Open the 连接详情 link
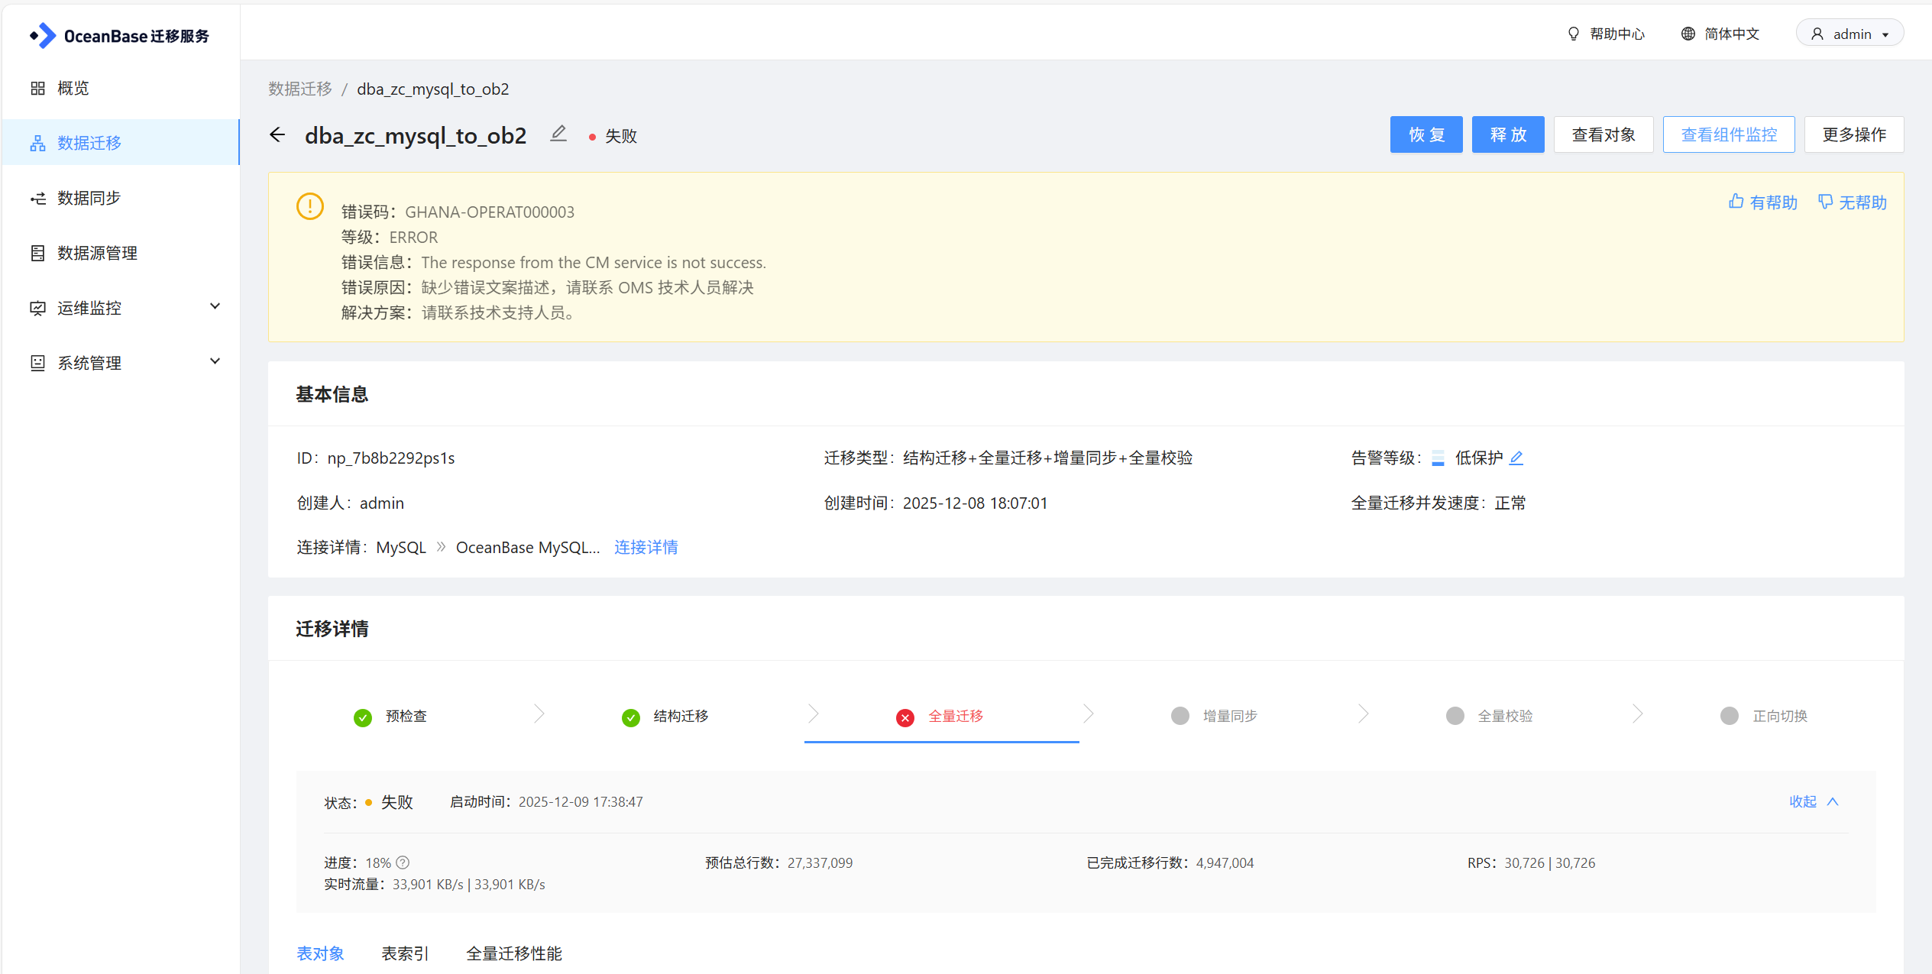 (646, 547)
